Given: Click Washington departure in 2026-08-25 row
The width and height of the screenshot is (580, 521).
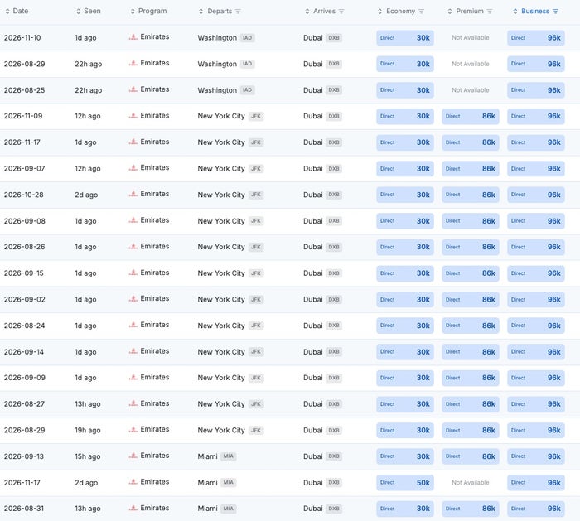Looking at the screenshot, I should [x=217, y=90].
